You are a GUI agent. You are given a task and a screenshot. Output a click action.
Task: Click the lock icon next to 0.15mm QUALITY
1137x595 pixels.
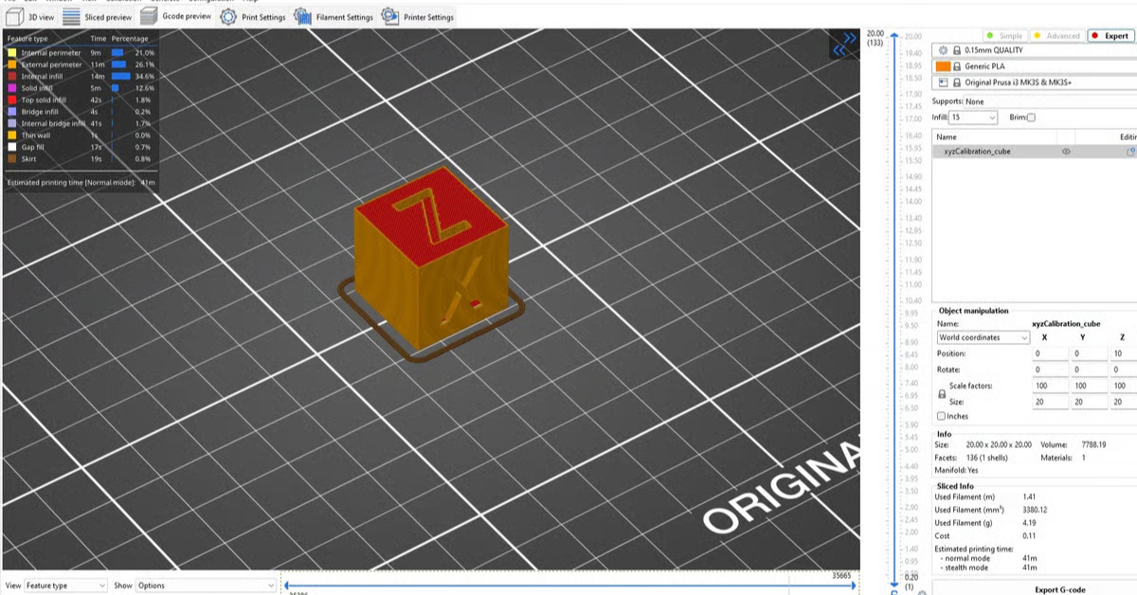point(959,52)
